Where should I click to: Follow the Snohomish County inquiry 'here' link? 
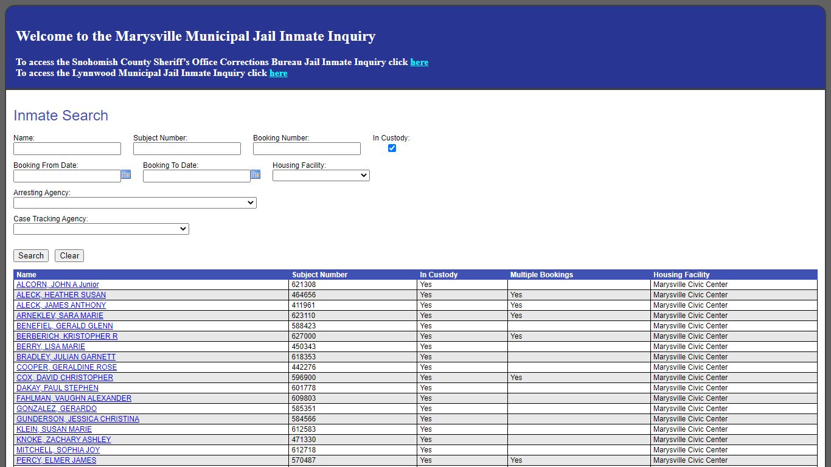pyautogui.click(x=419, y=62)
